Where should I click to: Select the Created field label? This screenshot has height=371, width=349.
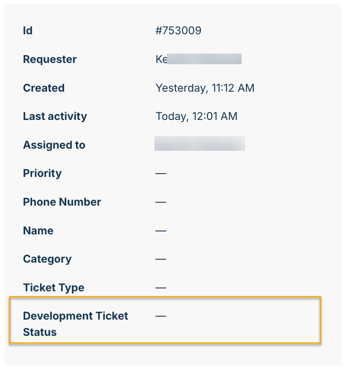point(44,88)
